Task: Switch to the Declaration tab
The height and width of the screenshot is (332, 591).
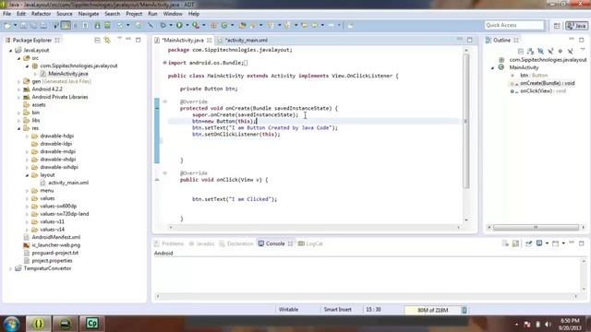Action: (236, 243)
